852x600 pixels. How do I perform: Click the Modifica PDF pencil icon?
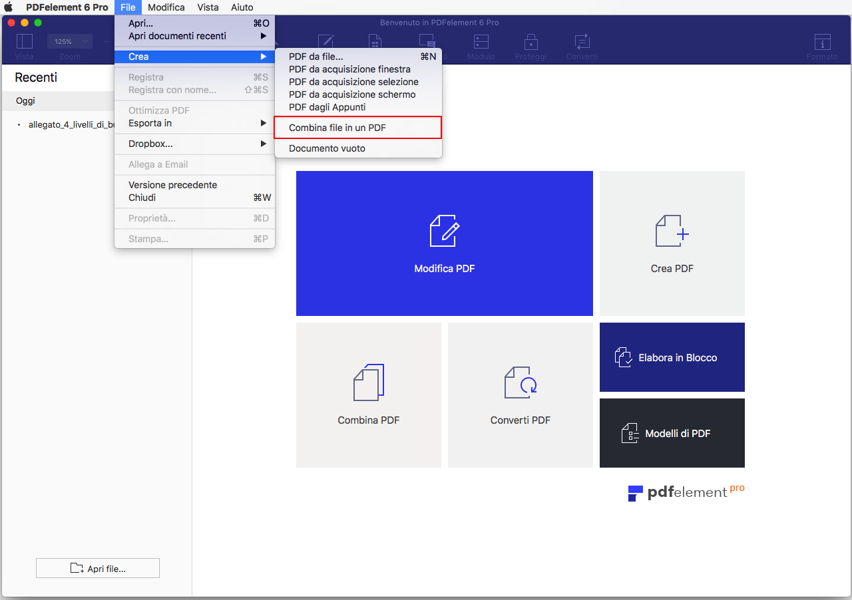(444, 230)
